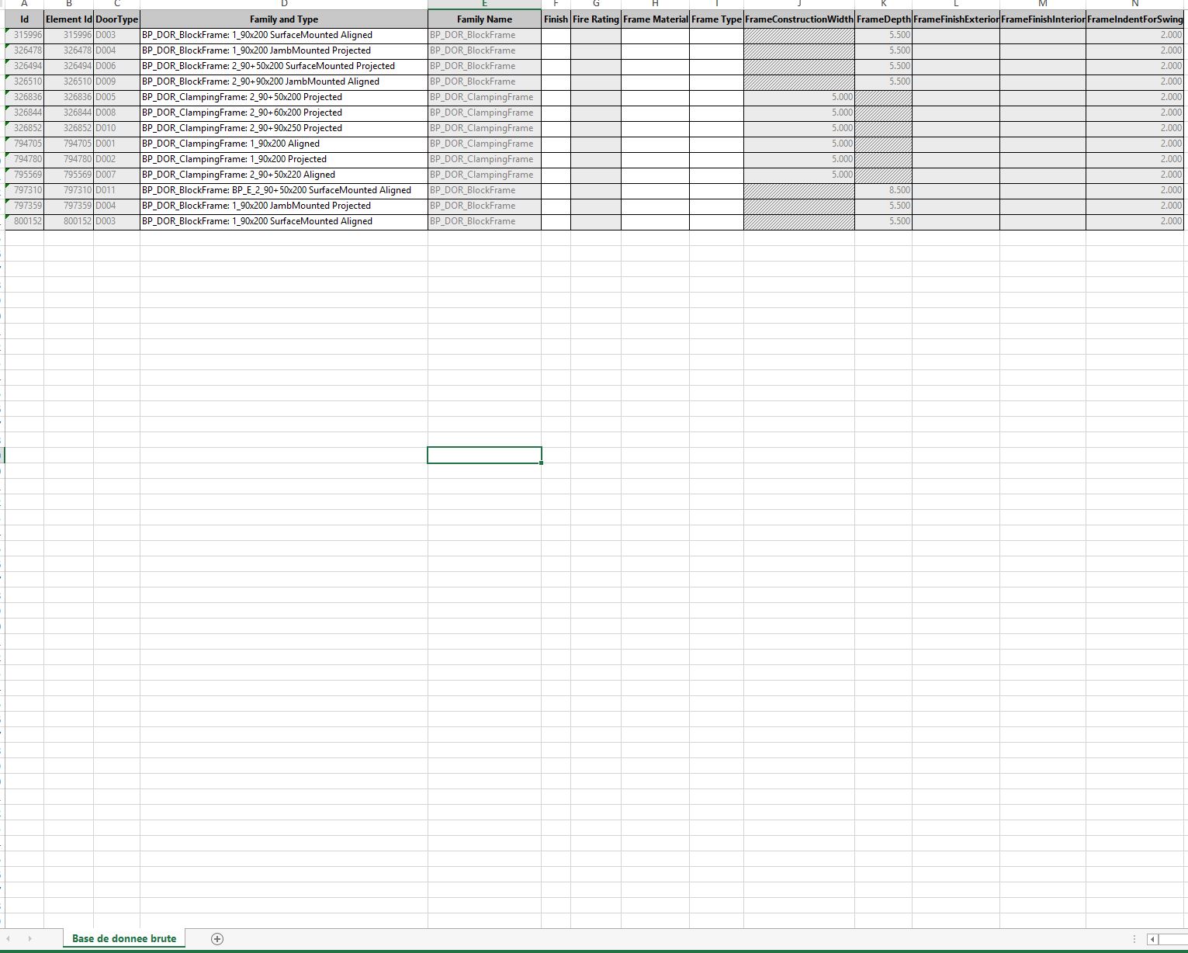Select cell 'BP_DOR_ClampingFrame: 2_90+90x250 Projected'
Image resolution: width=1188 pixels, height=953 pixels.
point(284,128)
